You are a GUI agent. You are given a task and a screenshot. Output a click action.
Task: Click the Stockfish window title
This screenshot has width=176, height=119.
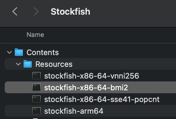[70, 11]
